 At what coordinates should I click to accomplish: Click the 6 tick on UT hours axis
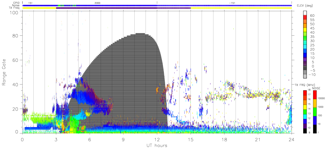[x=89, y=140]
